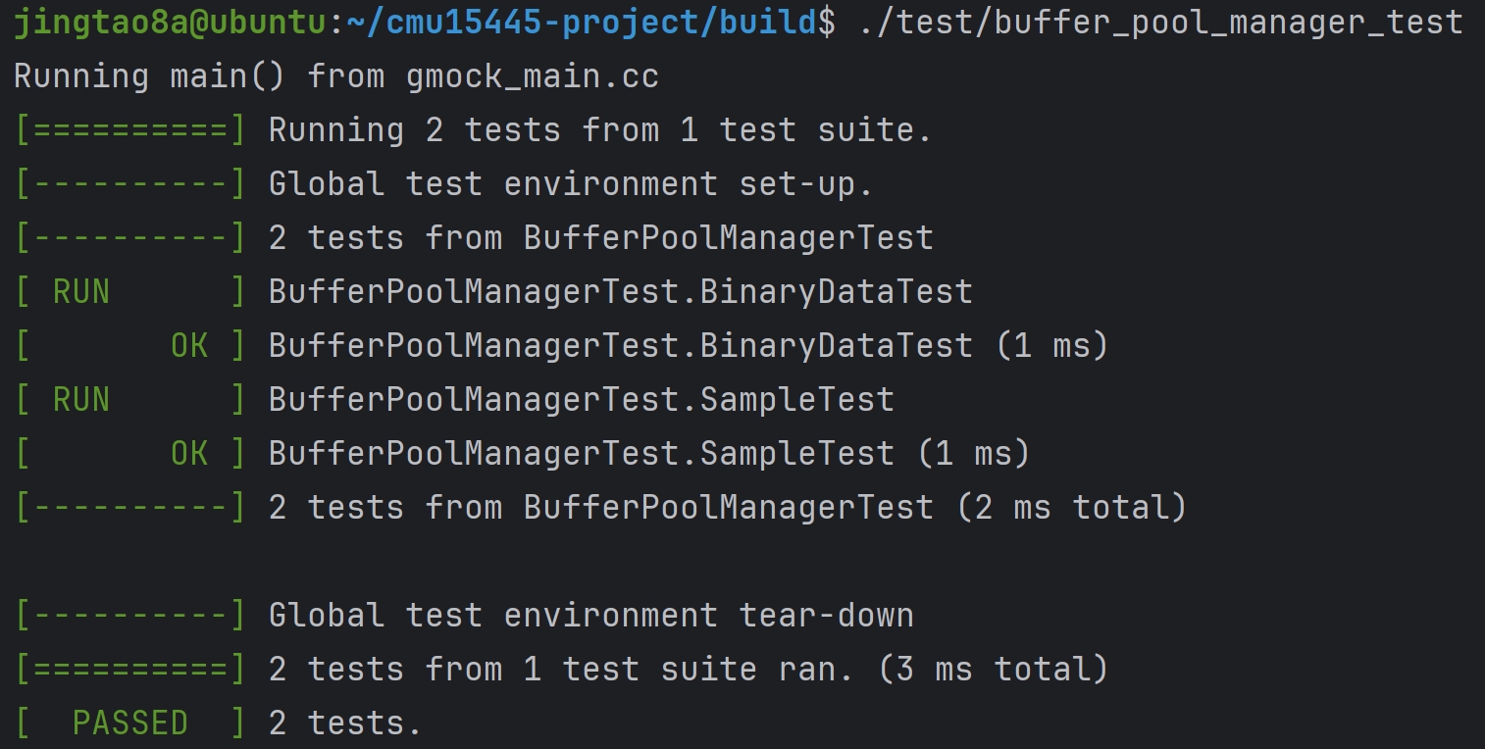Image resolution: width=1485 pixels, height=749 pixels.
Task: Click 'Running 2 tests from 1 test suite' text
Action: (x=600, y=130)
